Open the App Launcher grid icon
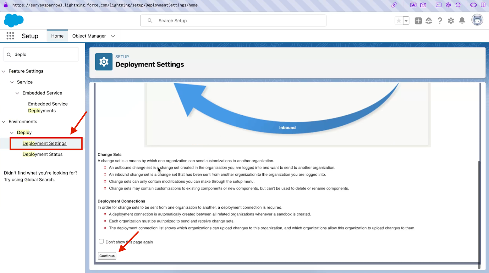The width and height of the screenshot is (489, 273). pyautogui.click(x=10, y=36)
